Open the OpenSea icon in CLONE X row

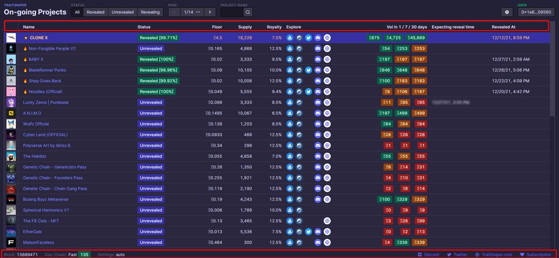(x=290, y=37)
